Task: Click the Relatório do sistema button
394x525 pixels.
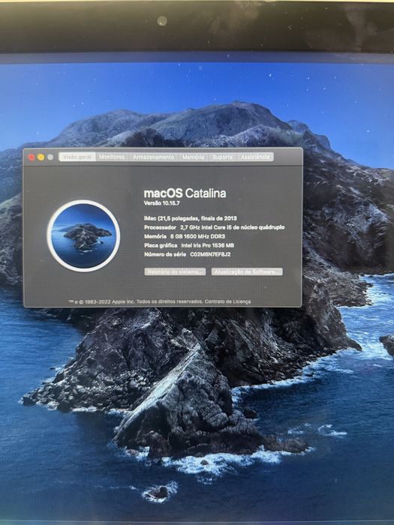Action: (175, 271)
